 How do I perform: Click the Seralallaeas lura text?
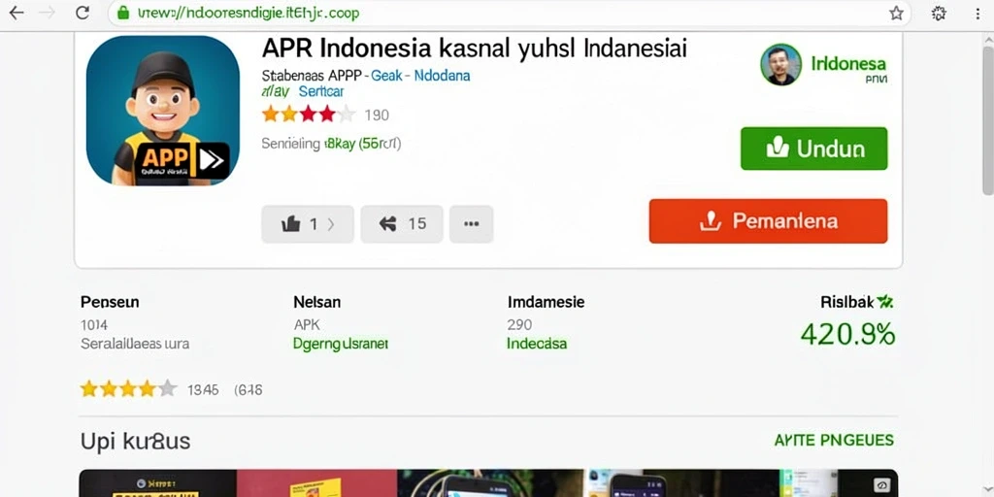pyautogui.click(x=135, y=345)
